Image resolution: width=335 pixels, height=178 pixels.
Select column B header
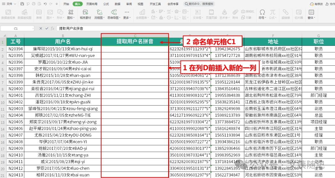[63, 36]
